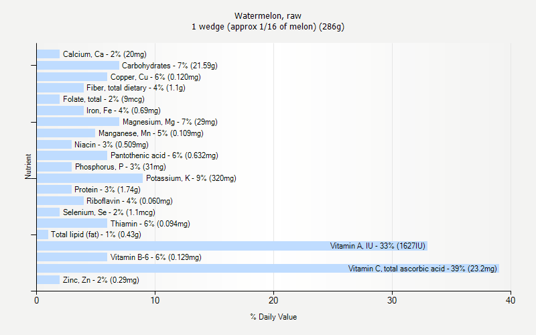536x335 pixels.
Task: Click the Niacin 3% (0.509mg) label
Action: pyautogui.click(x=111, y=145)
